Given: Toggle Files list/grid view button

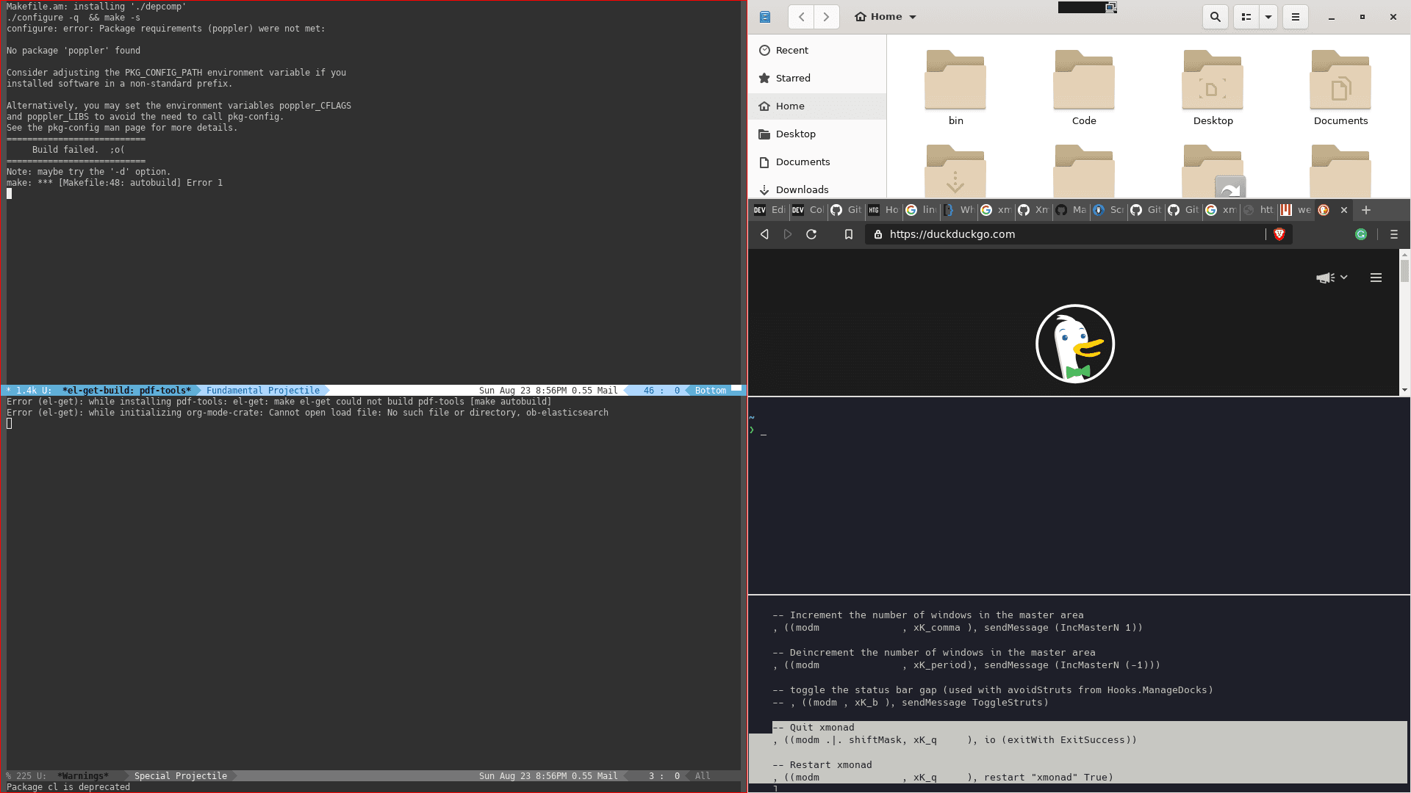Looking at the screenshot, I should pyautogui.click(x=1246, y=17).
